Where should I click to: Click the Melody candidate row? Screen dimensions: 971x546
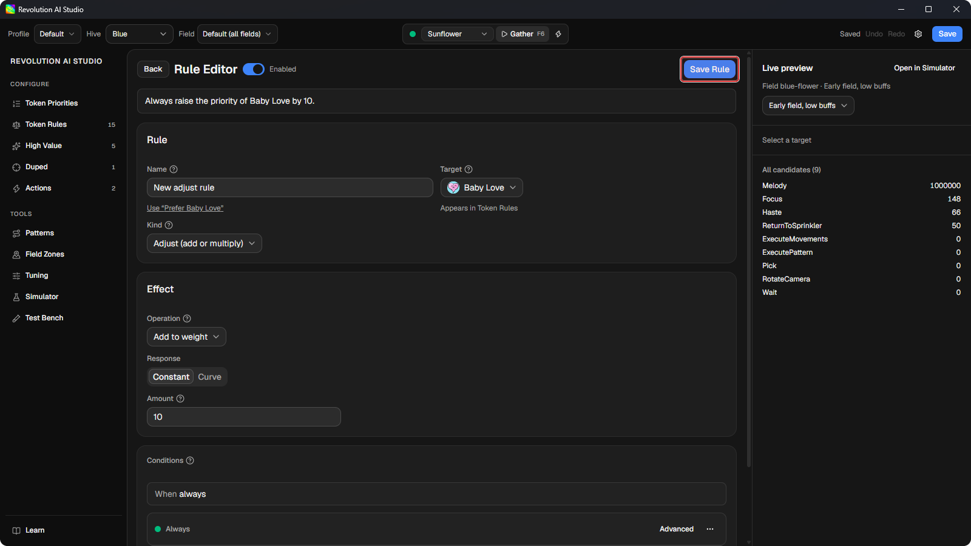pos(861,186)
